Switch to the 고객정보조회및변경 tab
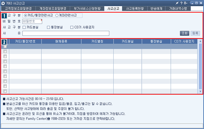Image resolution: width=204 pixels, height=129 pixels. [x=18, y=9]
